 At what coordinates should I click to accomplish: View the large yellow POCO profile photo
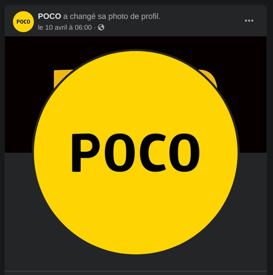(135, 152)
